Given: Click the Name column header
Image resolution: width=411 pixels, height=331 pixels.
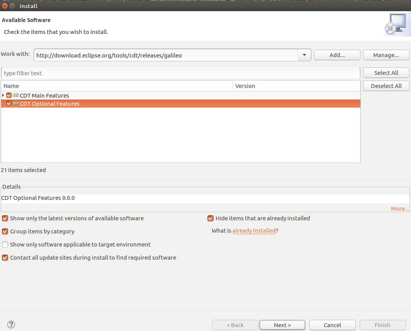Looking at the screenshot, I should point(117,86).
